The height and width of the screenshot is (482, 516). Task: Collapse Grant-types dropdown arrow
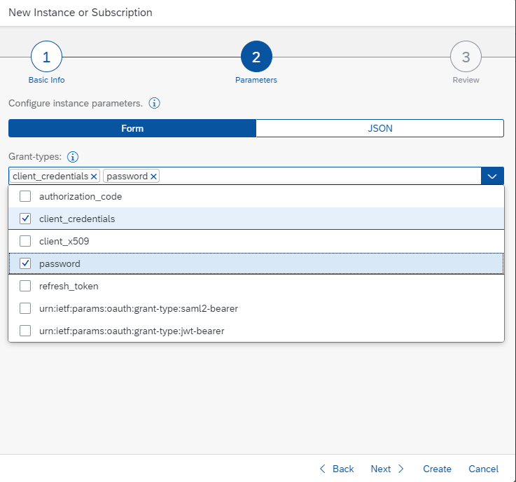pyautogui.click(x=492, y=176)
